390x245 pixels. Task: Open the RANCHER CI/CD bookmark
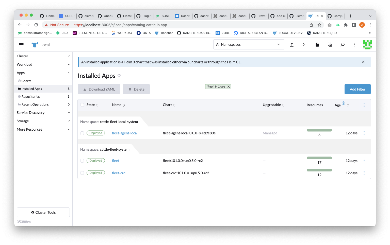click(x=322, y=33)
